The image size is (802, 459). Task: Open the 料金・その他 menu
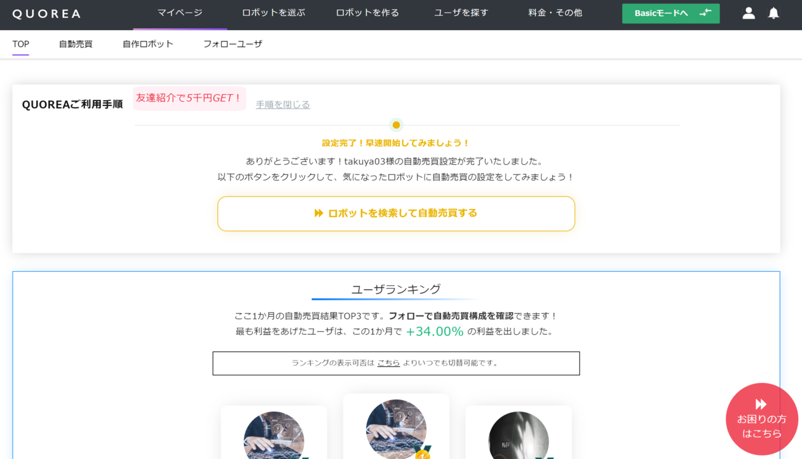555,13
